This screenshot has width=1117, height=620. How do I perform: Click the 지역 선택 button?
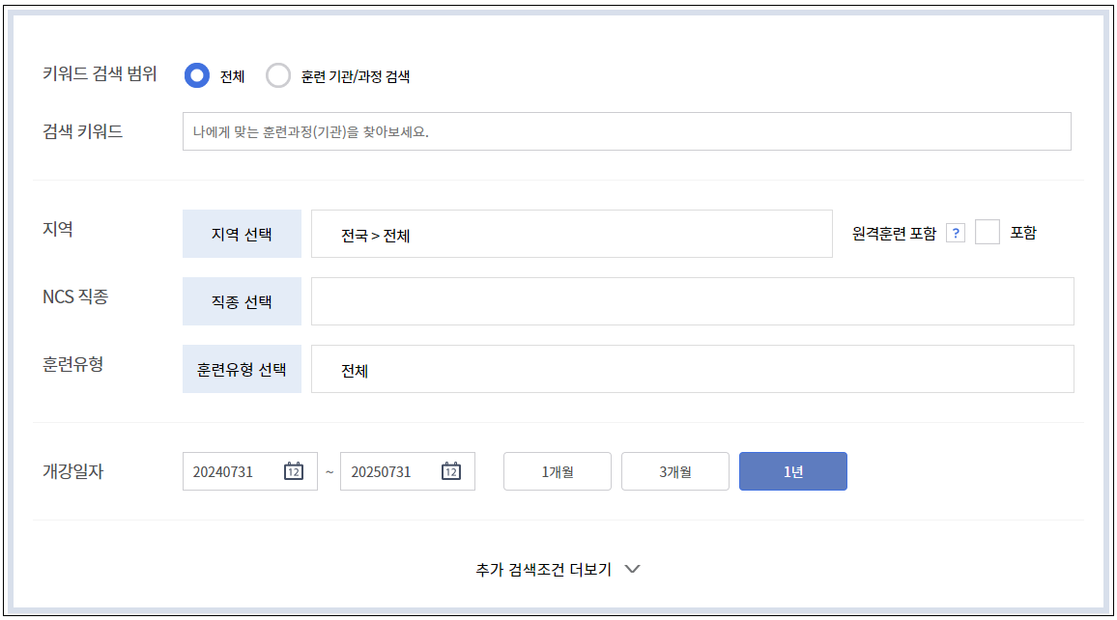tap(242, 234)
